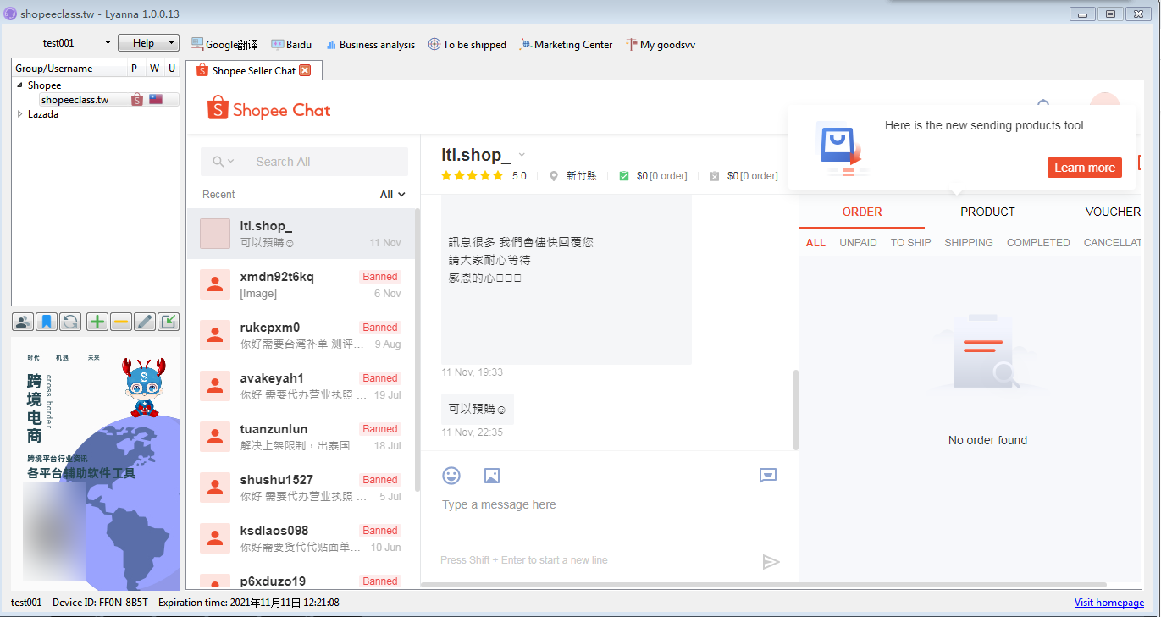Open the Visit homepage link
The height and width of the screenshot is (617, 1161).
click(1109, 603)
